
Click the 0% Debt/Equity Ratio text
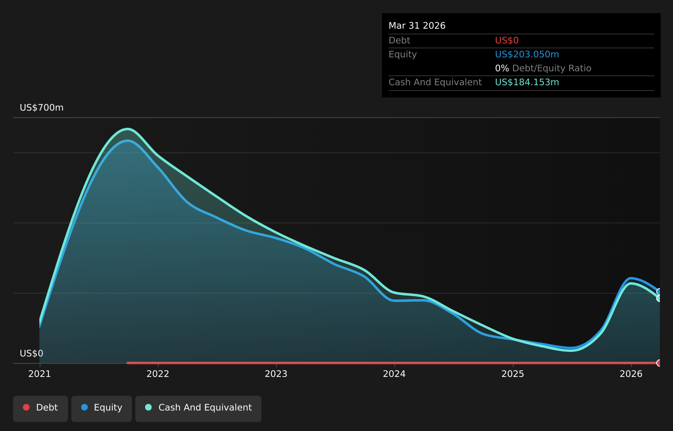click(543, 68)
